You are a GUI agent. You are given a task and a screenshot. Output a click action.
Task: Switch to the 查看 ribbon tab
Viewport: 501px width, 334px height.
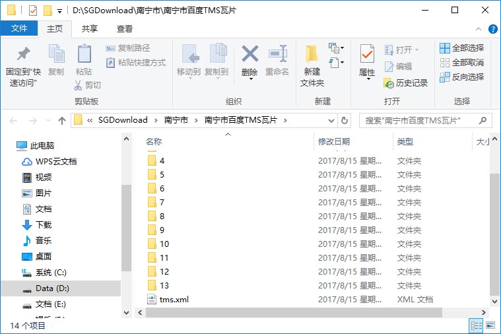tap(124, 29)
